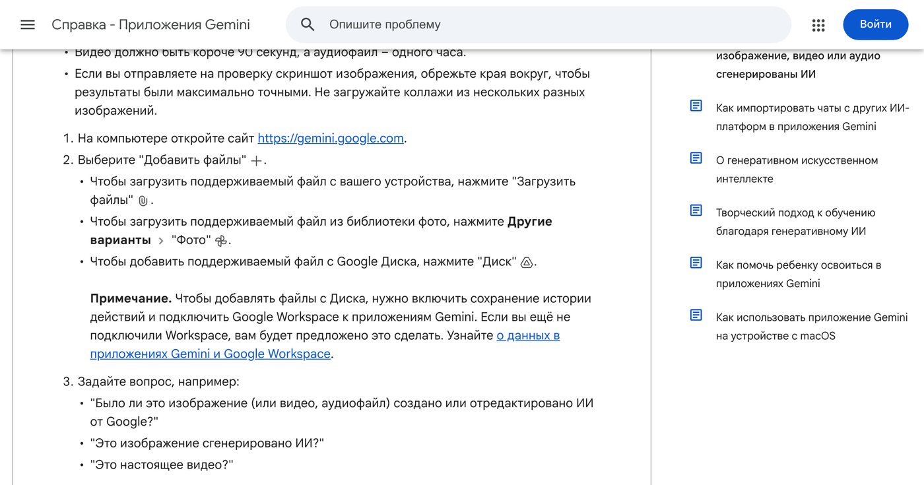Click article icon beside Как использовать приложение Gemini
Screen dimensions: 924x485
(696, 315)
